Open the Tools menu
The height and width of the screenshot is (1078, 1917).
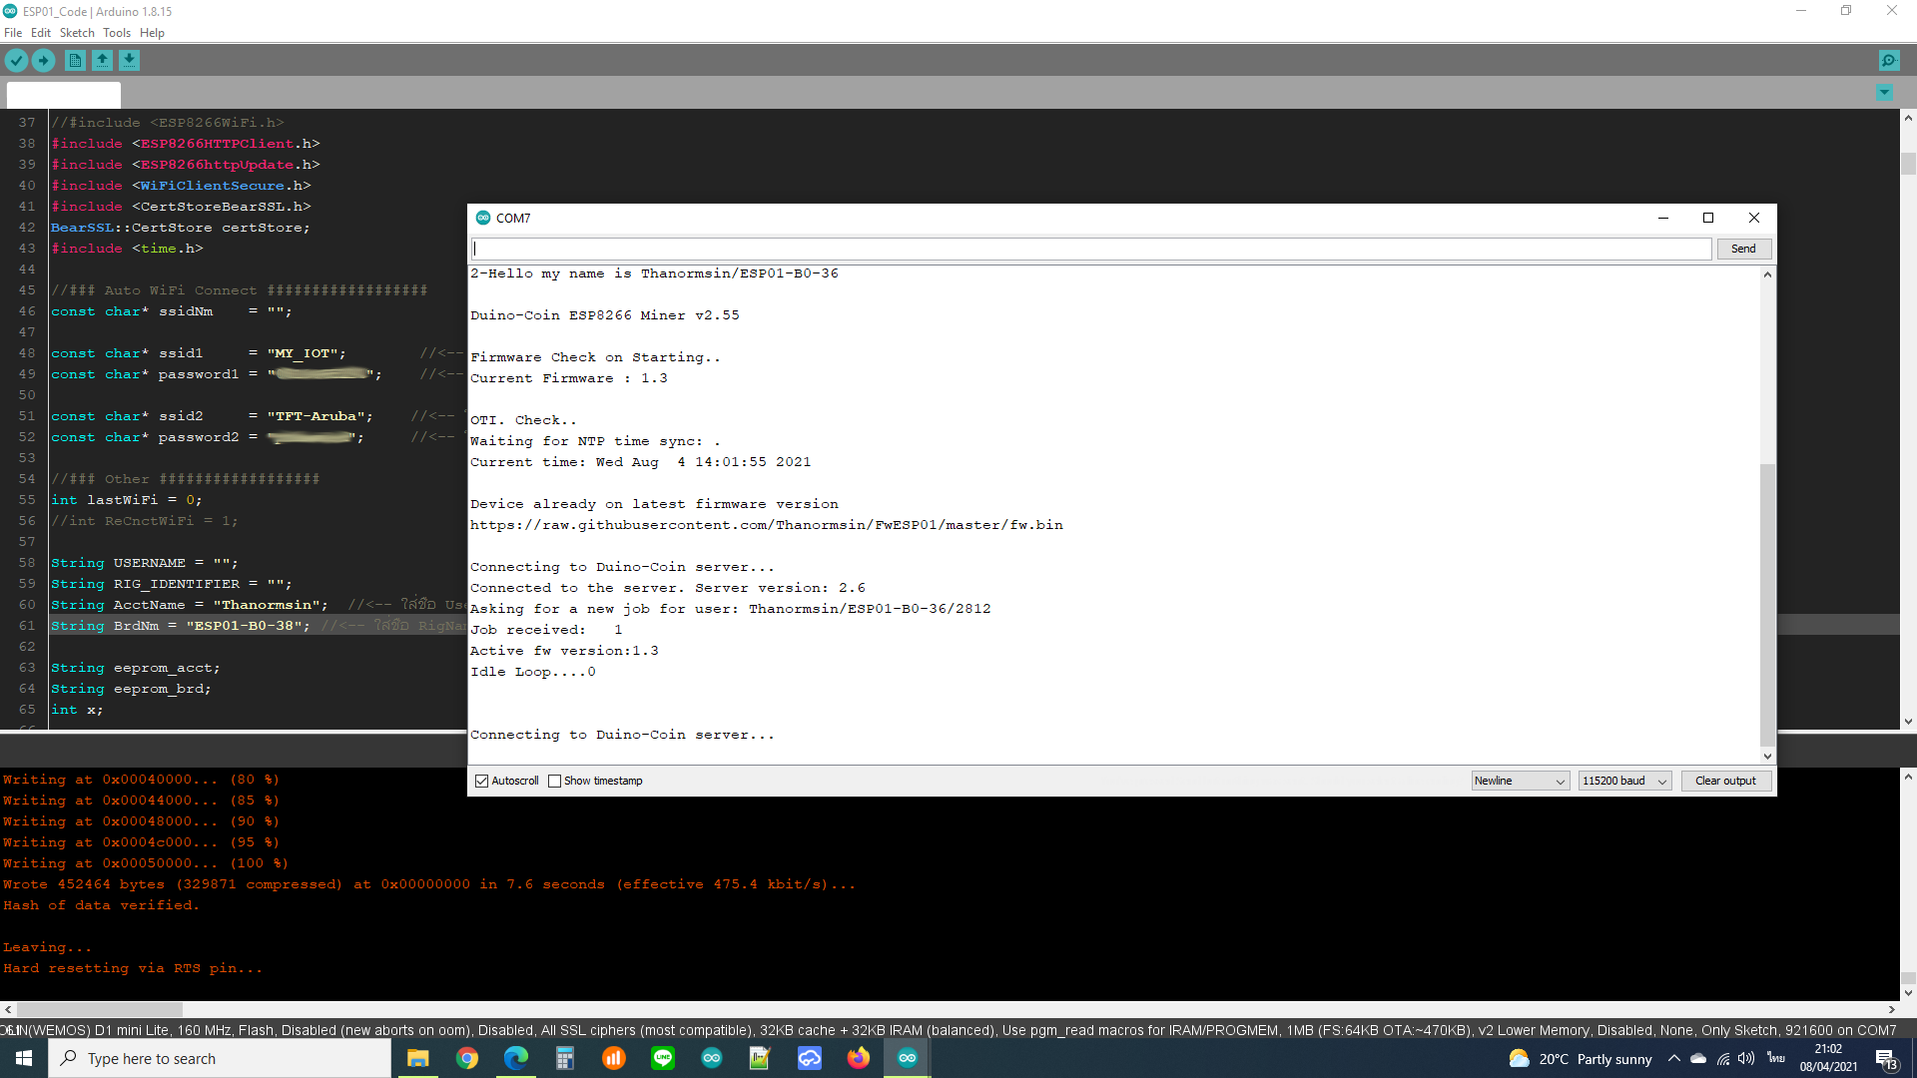coord(117,33)
